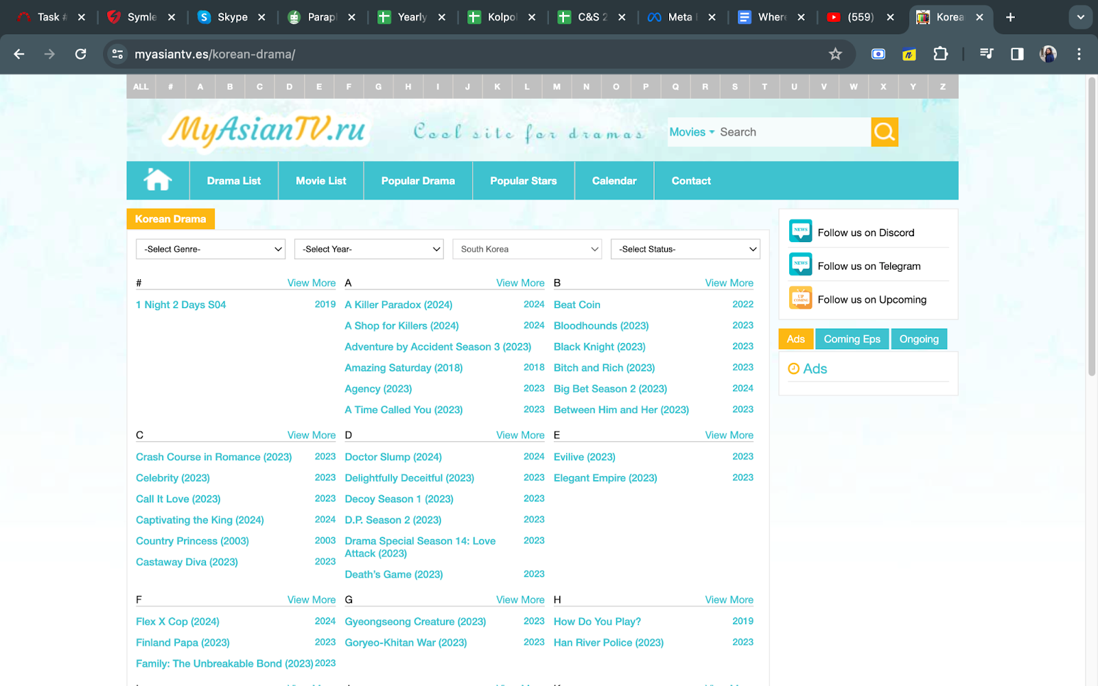Click the Discord news icon

800,231
